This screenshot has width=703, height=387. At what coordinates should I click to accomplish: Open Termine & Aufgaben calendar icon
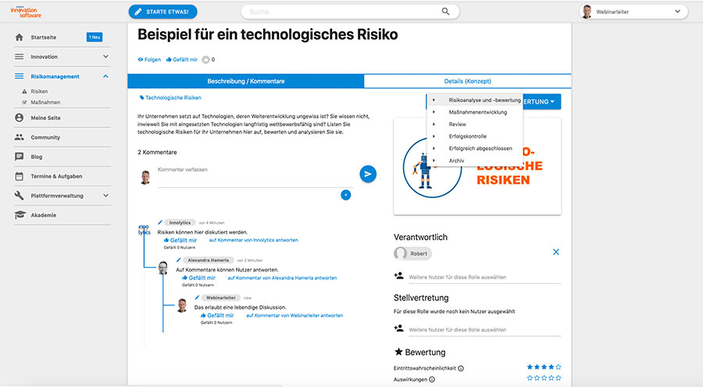pos(19,176)
